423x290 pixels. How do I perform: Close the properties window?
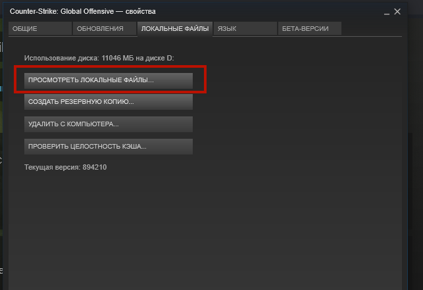(x=397, y=12)
